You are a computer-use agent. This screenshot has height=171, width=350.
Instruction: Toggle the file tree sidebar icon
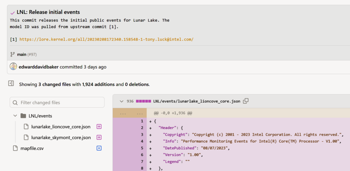click(x=11, y=84)
